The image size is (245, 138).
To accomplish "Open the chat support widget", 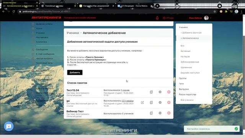I will [x=8, y=126].
